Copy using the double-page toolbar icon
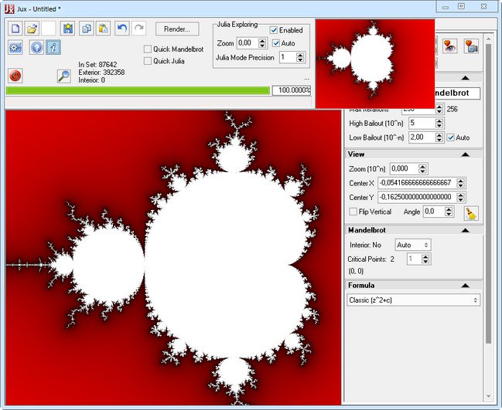Viewport: 502px width, 410px height. [x=87, y=29]
